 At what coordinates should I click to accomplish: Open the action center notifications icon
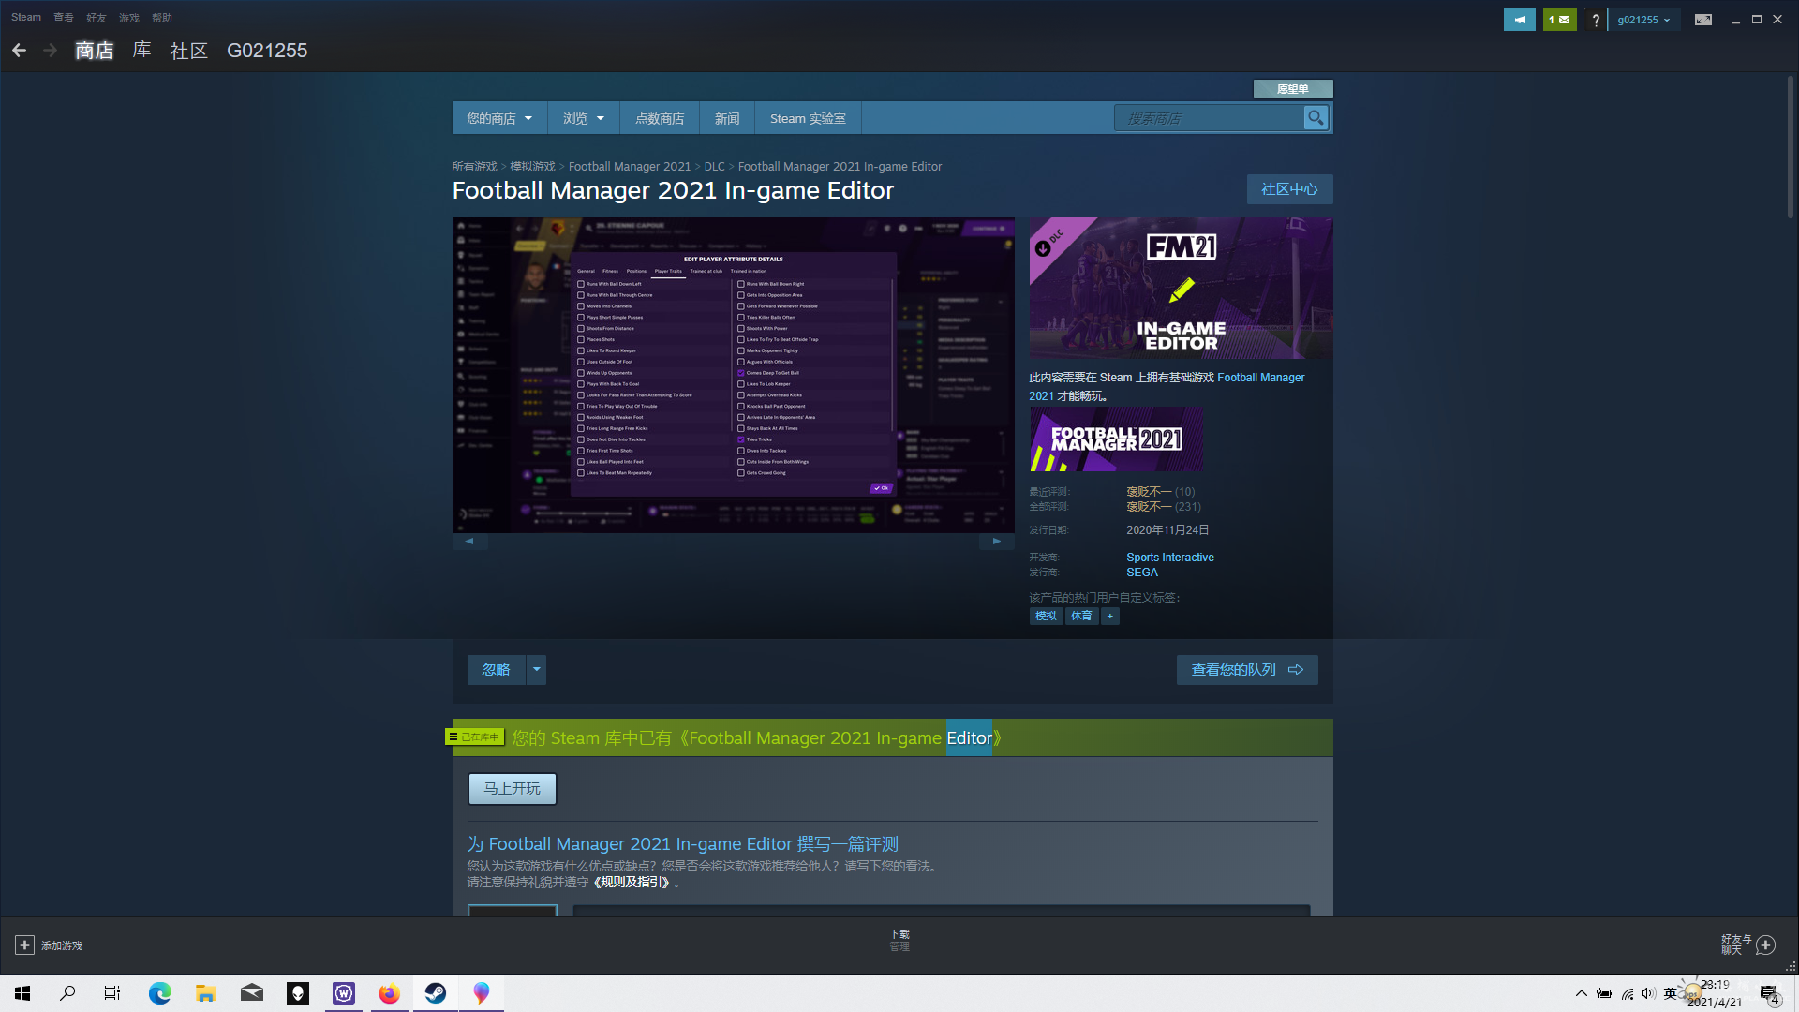pos(1768,994)
